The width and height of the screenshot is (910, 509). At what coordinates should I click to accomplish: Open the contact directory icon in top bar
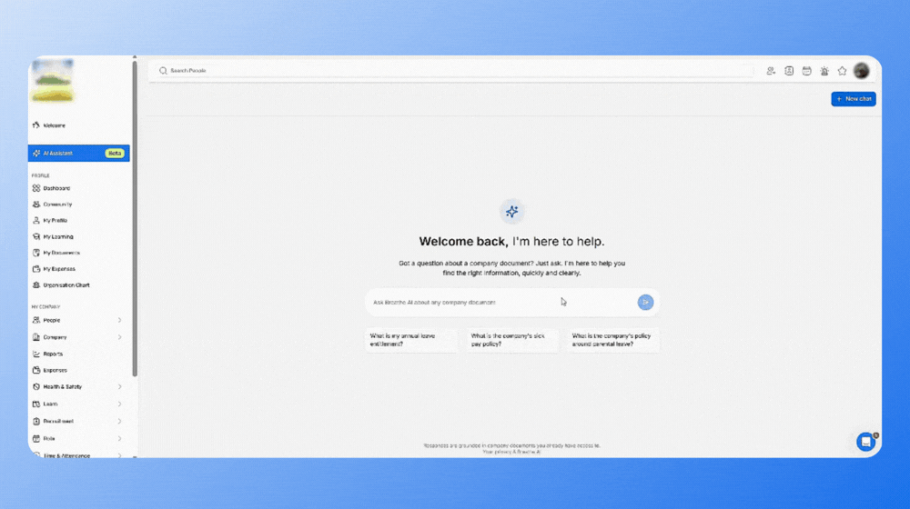pos(789,71)
